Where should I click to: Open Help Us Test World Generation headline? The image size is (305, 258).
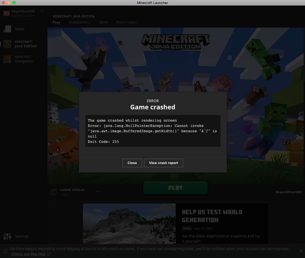point(212,216)
